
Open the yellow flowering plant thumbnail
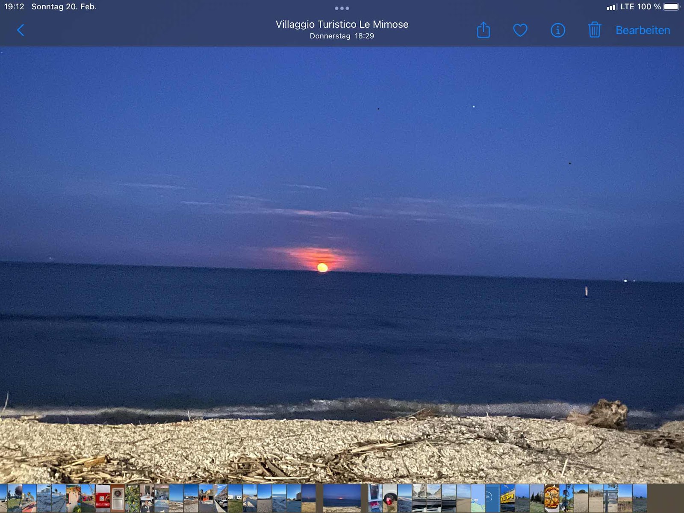click(x=132, y=498)
